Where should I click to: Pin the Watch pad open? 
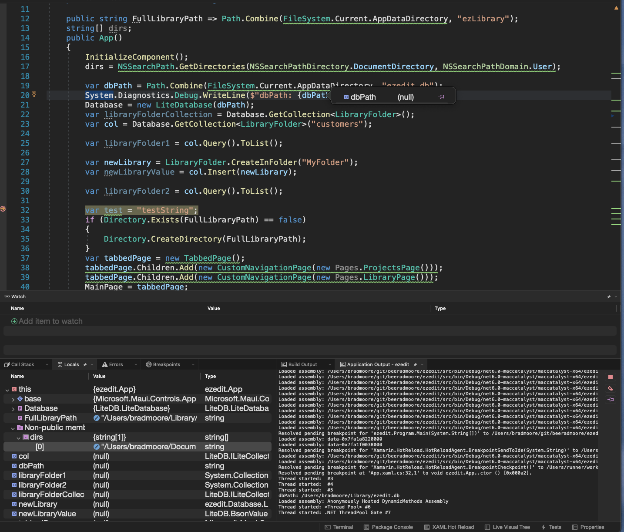[608, 296]
